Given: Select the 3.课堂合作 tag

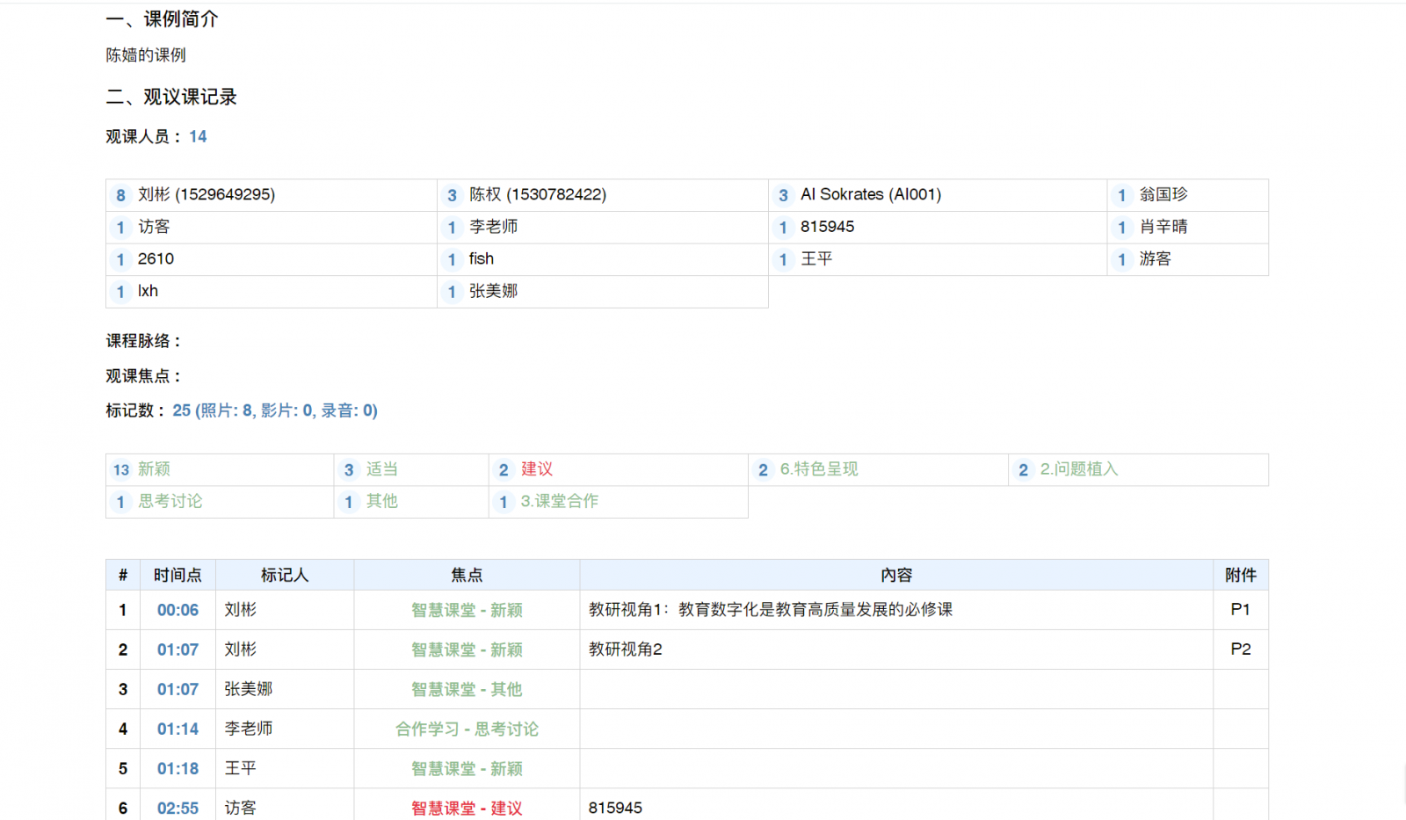Looking at the screenshot, I should [x=559, y=501].
